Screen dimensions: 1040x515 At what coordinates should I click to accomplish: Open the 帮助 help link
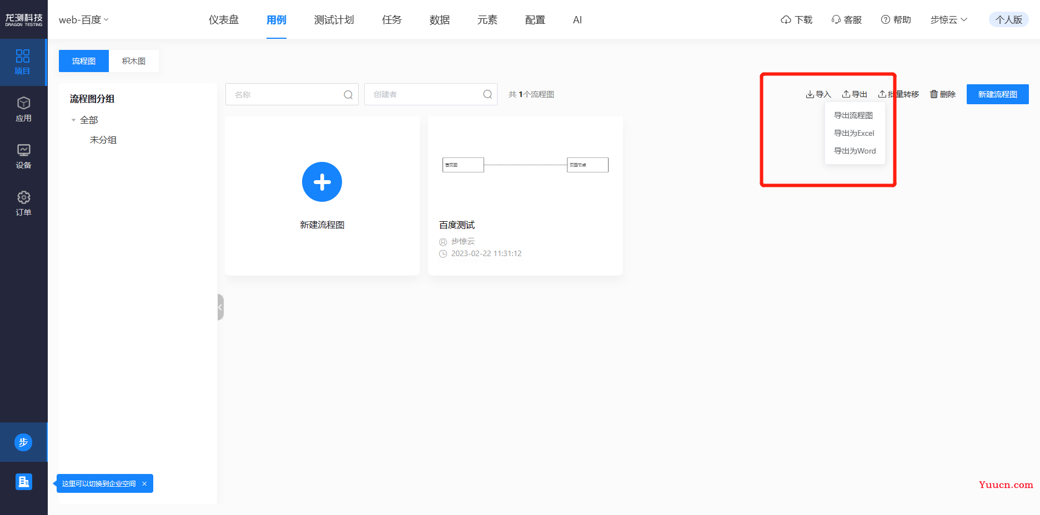(x=896, y=20)
